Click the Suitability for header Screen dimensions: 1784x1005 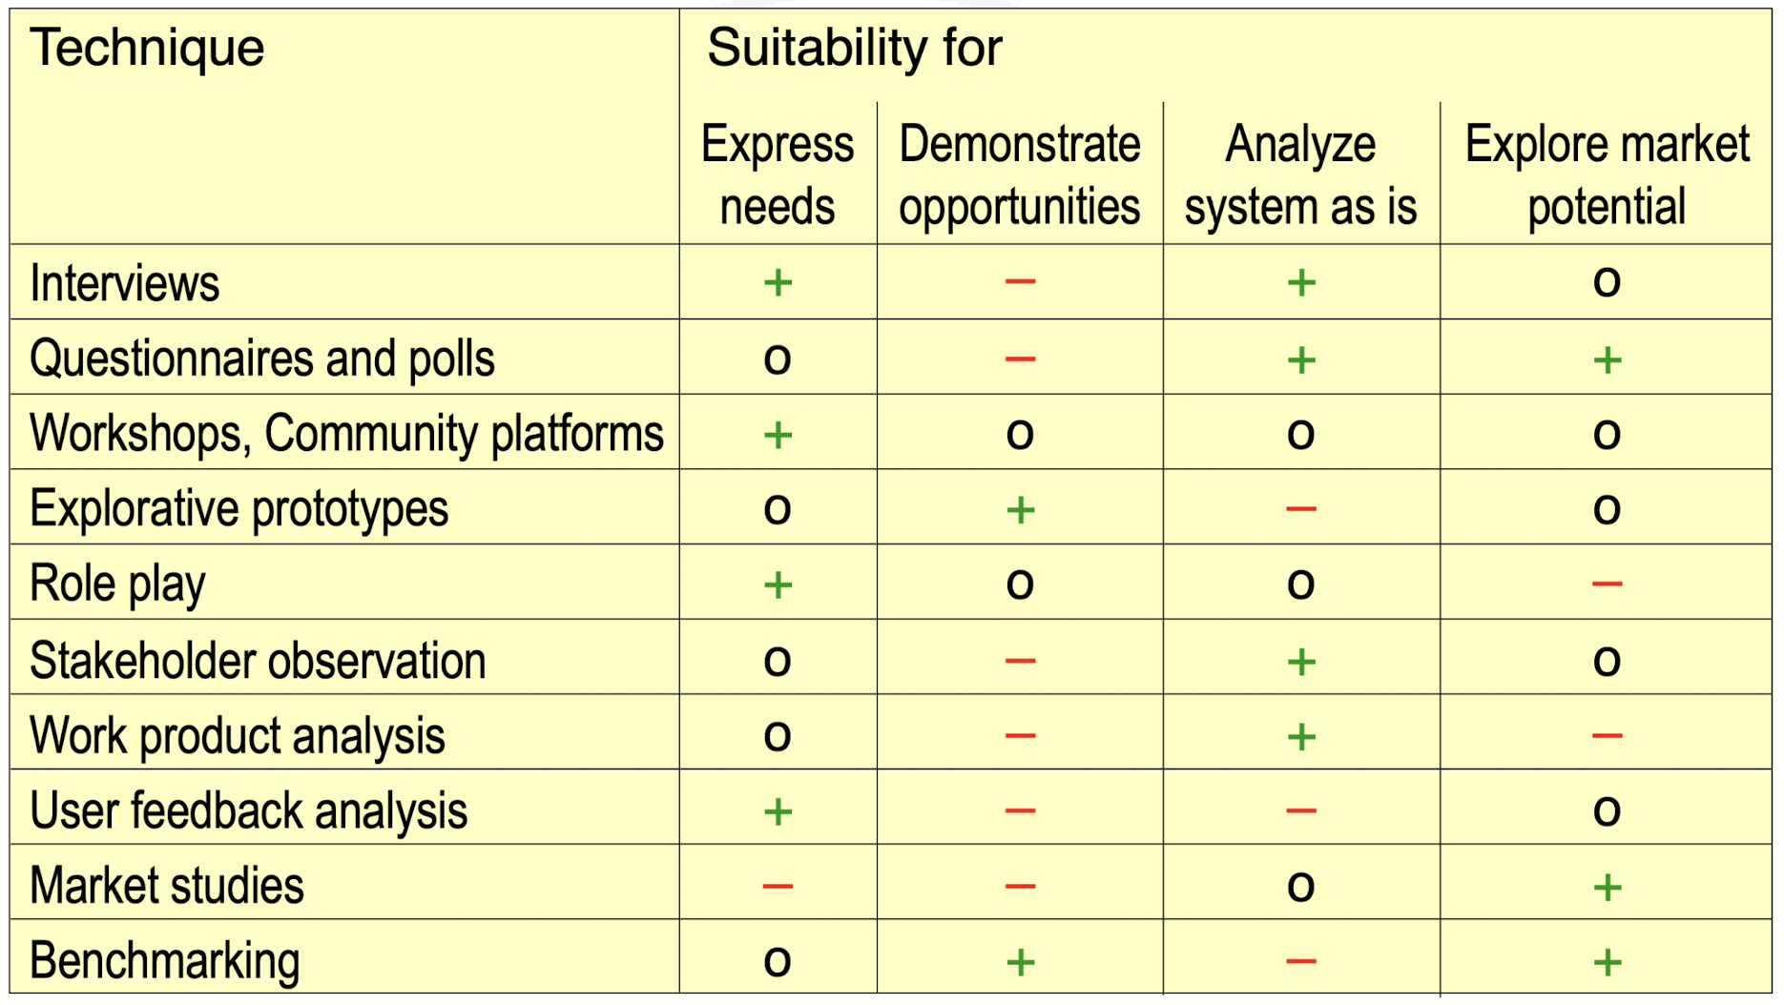[x=854, y=48]
